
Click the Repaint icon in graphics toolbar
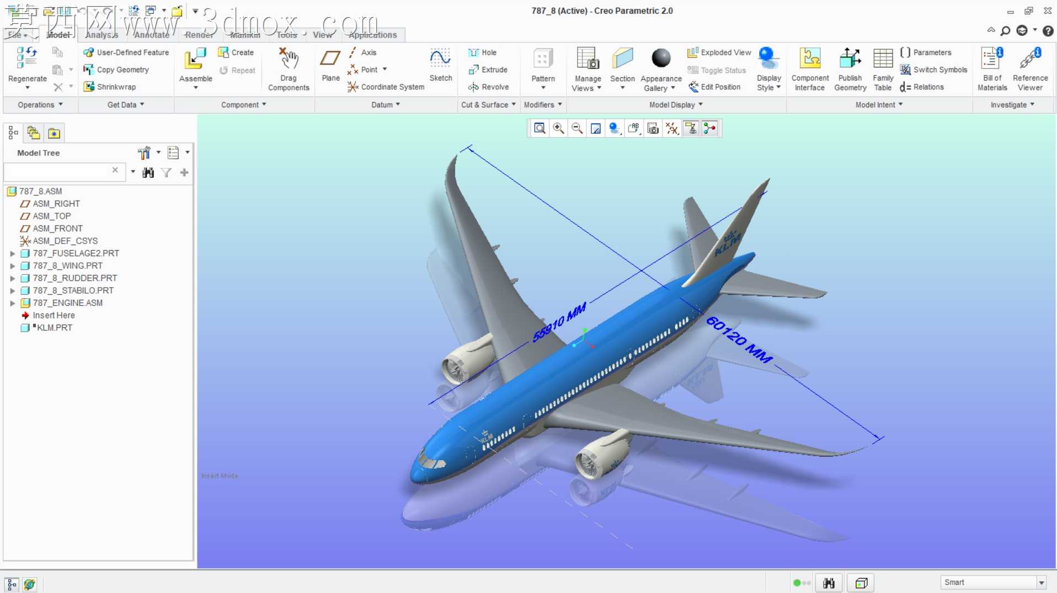(596, 128)
